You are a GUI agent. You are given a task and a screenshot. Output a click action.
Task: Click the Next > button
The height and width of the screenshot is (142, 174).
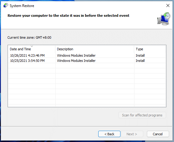pos(132,134)
